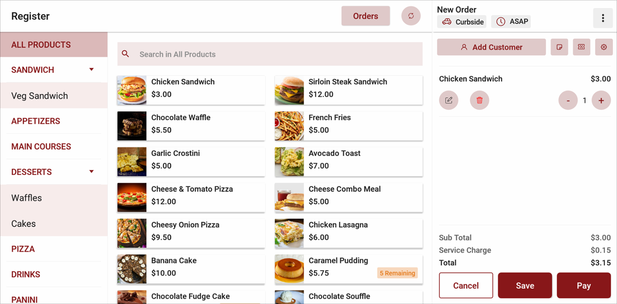The image size is (617, 304).
Task: Collapse the DESSERTS category arrow
Action: 92,172
